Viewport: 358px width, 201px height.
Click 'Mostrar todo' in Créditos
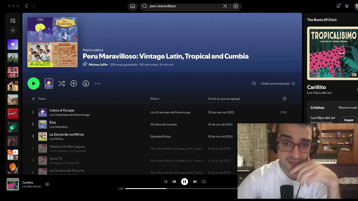[348, 107]
